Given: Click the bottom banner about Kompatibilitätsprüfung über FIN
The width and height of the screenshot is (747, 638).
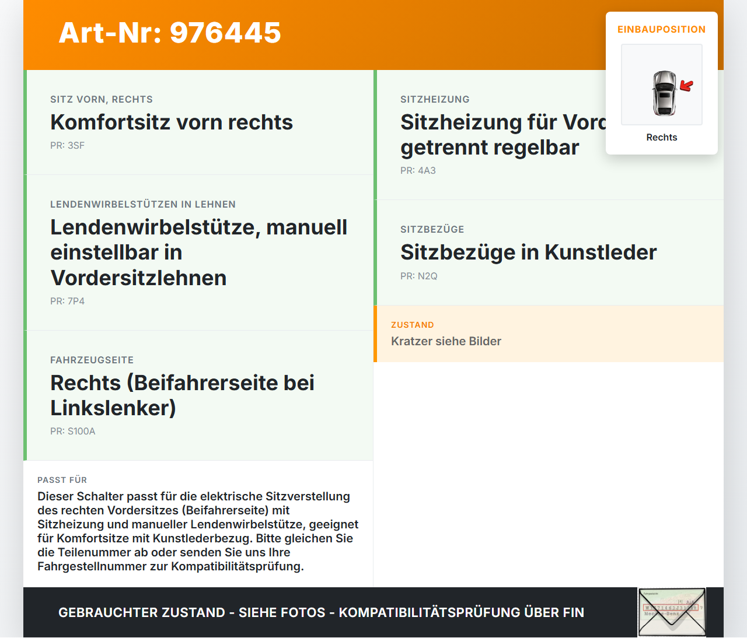Looking at the screenshot, I should tap(321, 612).
